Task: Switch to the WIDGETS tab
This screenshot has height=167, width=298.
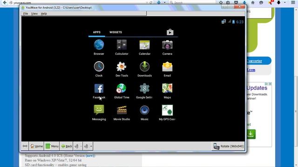Action: (x=115, y=32)
